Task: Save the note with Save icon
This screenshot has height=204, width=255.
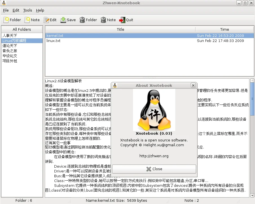Action: [63, 20]
